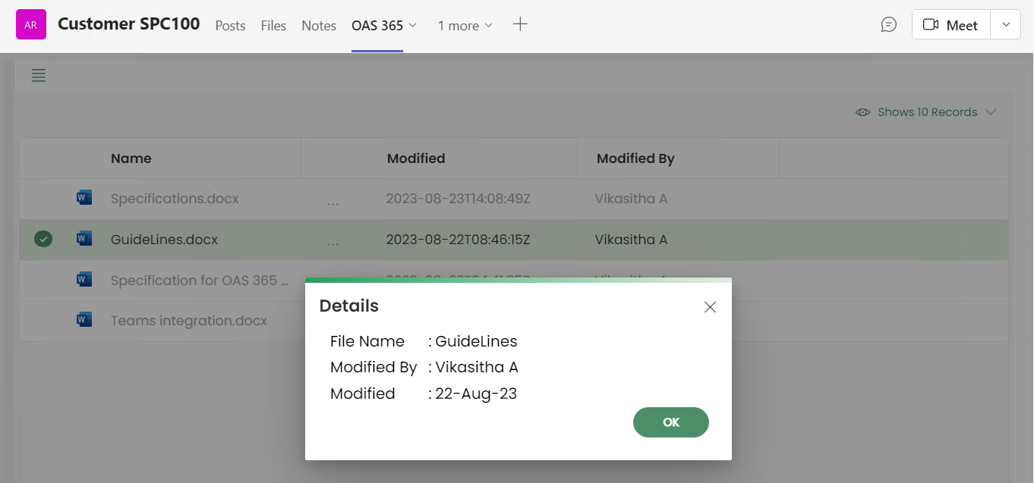Click the Word icon for Specification for OAS 365
1034x483 pixels.
[x=84, y=280]
